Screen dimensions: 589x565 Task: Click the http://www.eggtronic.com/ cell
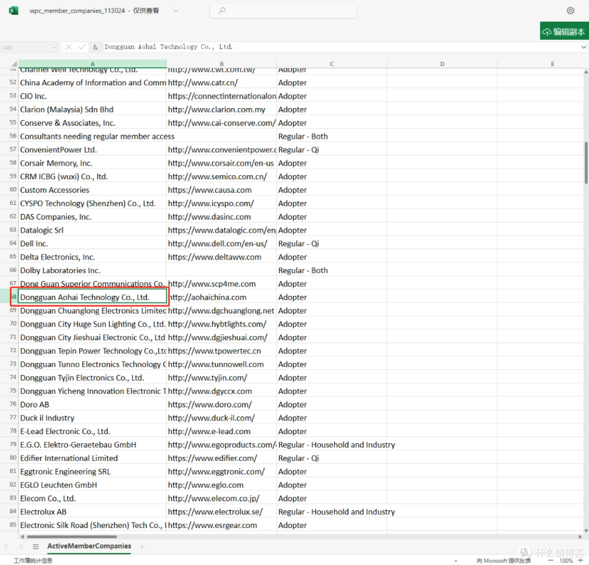tap(221, 472)
